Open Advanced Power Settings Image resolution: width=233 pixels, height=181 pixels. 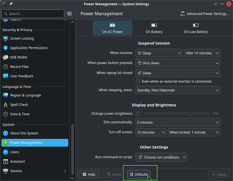(205, 14)
